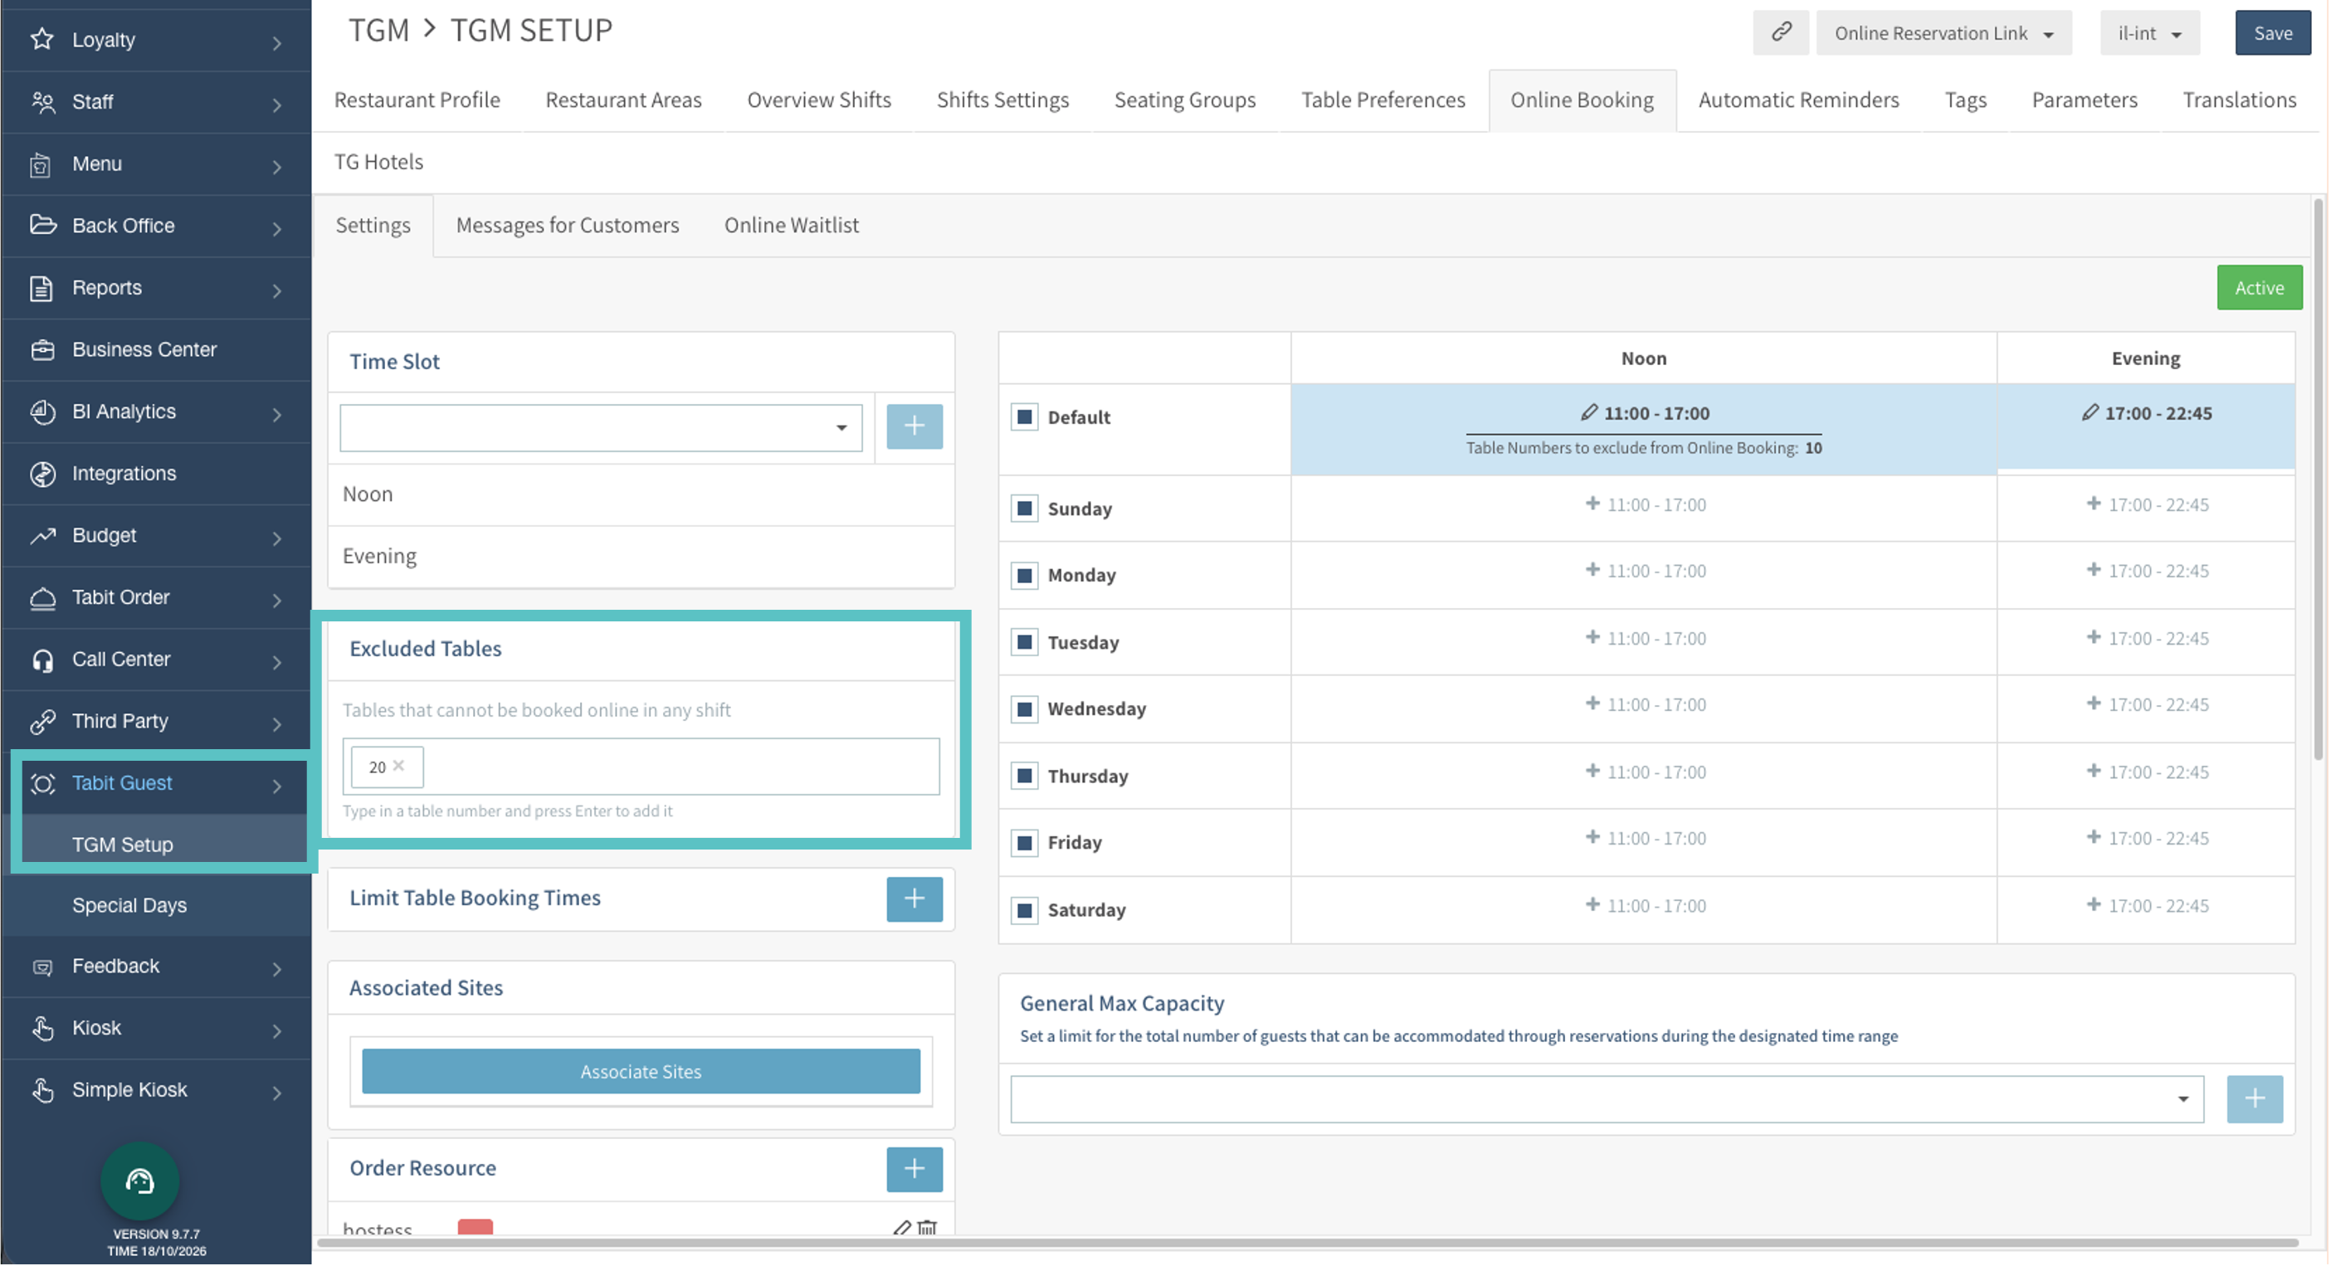Remove table 20 from Excluded Tables
The image size is (2331, 1266).
398,766
